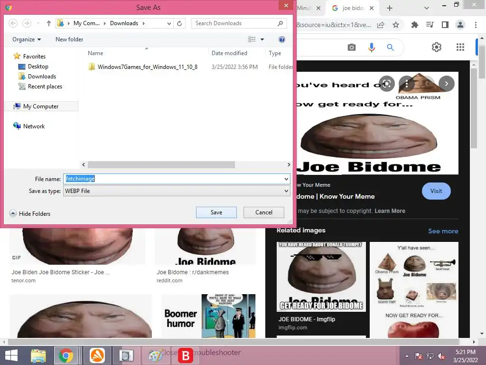Change view layout icon in dialog

pos(252,39)
